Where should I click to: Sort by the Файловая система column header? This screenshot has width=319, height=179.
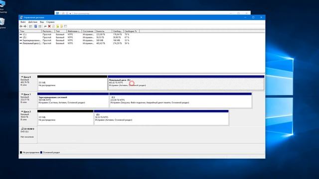[x=74, y=31]
